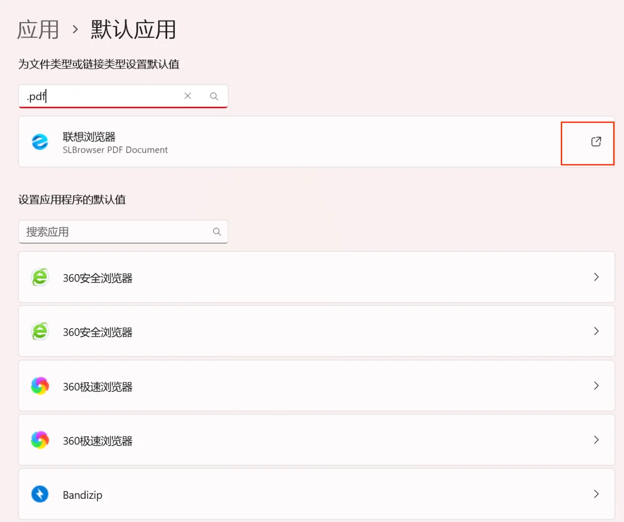
Task: Expand the Bandizip entry
Action: click(596, 494)
